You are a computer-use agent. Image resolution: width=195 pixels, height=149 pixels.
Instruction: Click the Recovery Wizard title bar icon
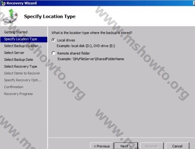point(3,3)
